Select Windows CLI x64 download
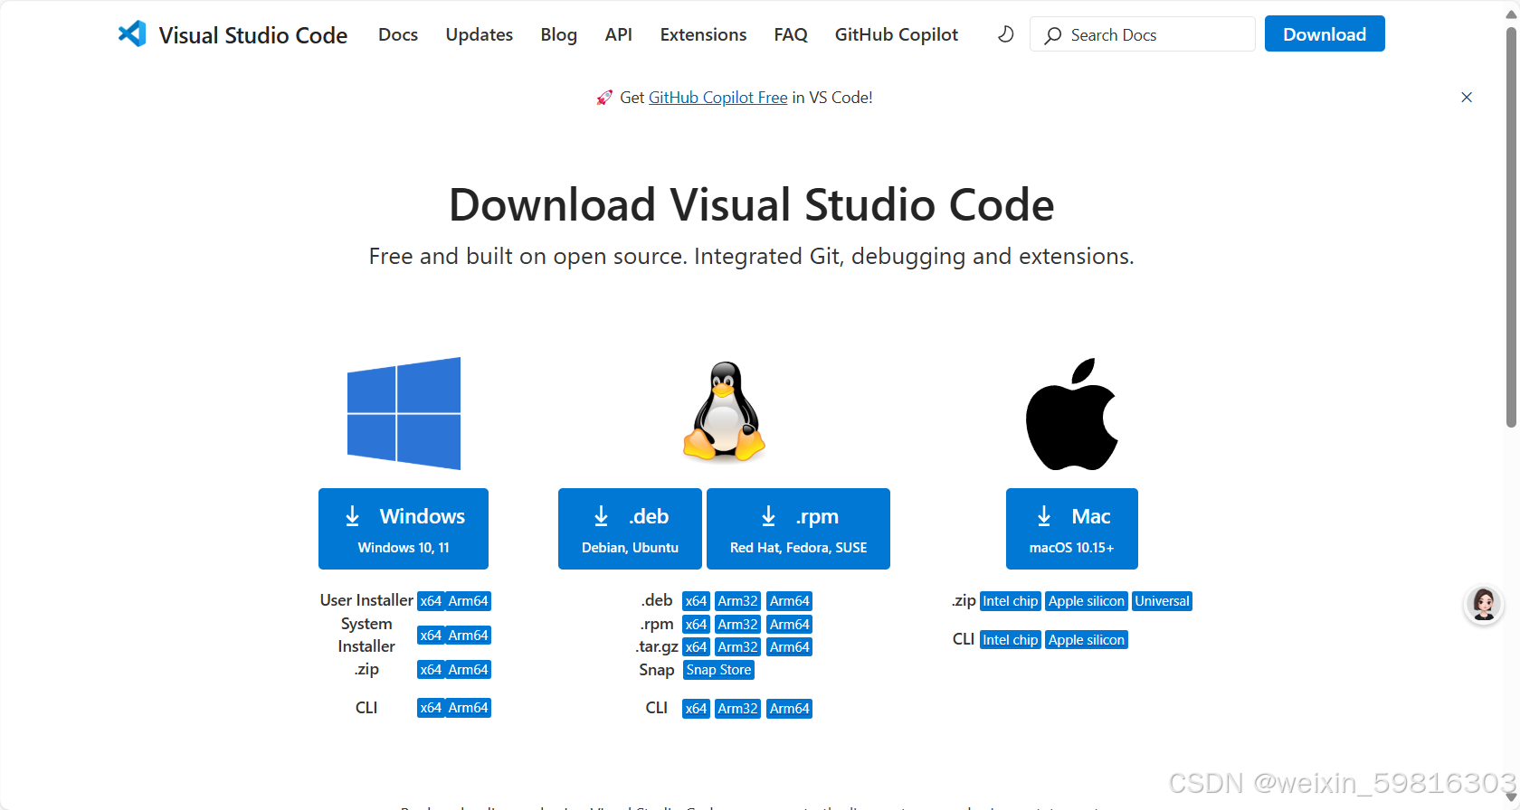 pos(431,708)
